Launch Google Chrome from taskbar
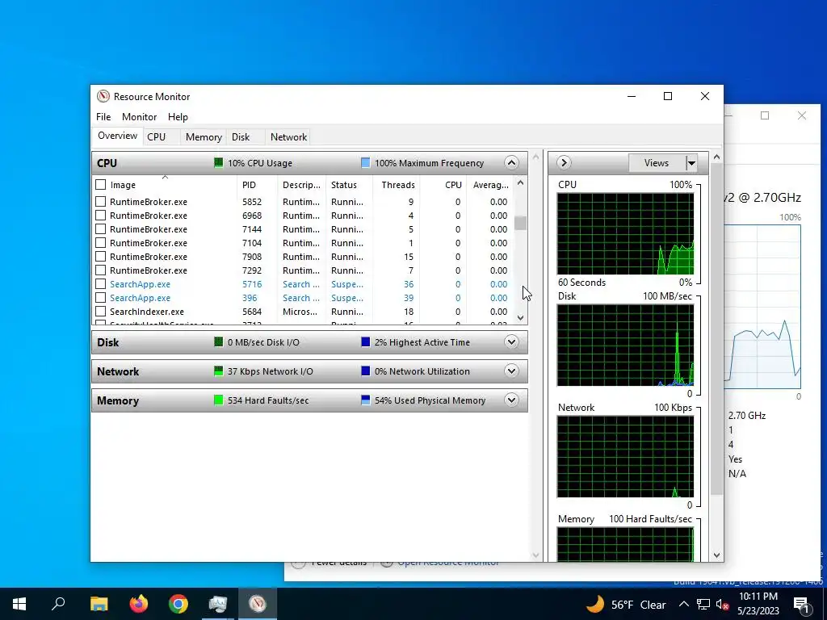 tap(178, 604)
